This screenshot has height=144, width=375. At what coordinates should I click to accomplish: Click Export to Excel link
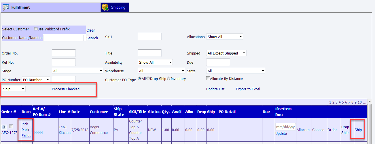click(248, 89)
